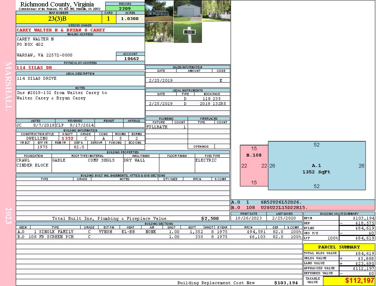Click the Building Replacement Cost New amount

(x=286, y=283)
